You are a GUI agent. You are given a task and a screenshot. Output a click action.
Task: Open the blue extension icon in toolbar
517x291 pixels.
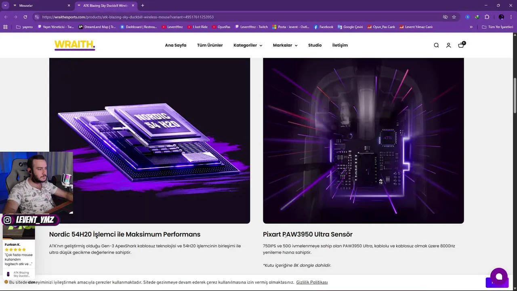tap(467, 17)
